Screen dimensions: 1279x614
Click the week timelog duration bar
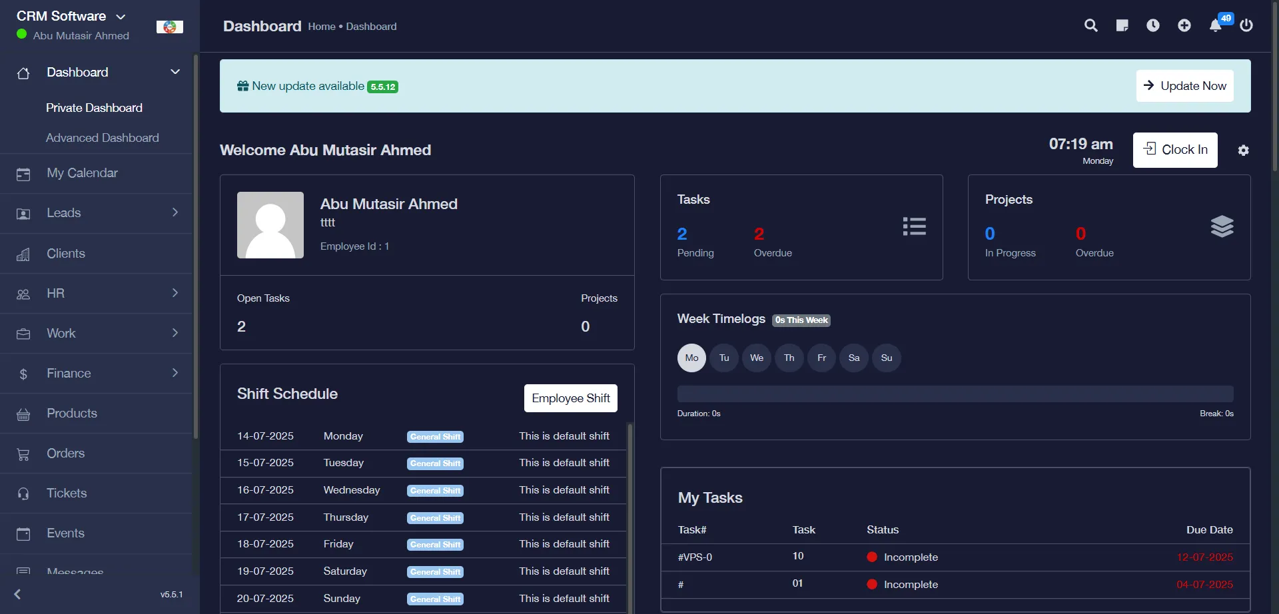955,394
